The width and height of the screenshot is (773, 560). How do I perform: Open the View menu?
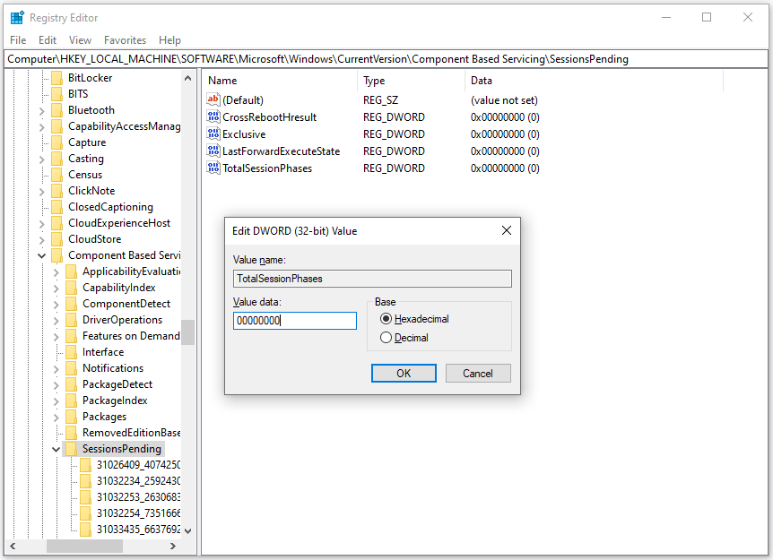[80, 40]
